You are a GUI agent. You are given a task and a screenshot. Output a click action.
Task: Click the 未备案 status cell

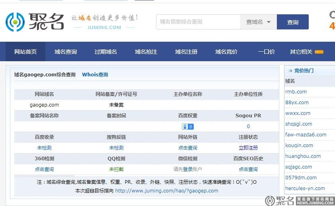click(x=116, y=105)
